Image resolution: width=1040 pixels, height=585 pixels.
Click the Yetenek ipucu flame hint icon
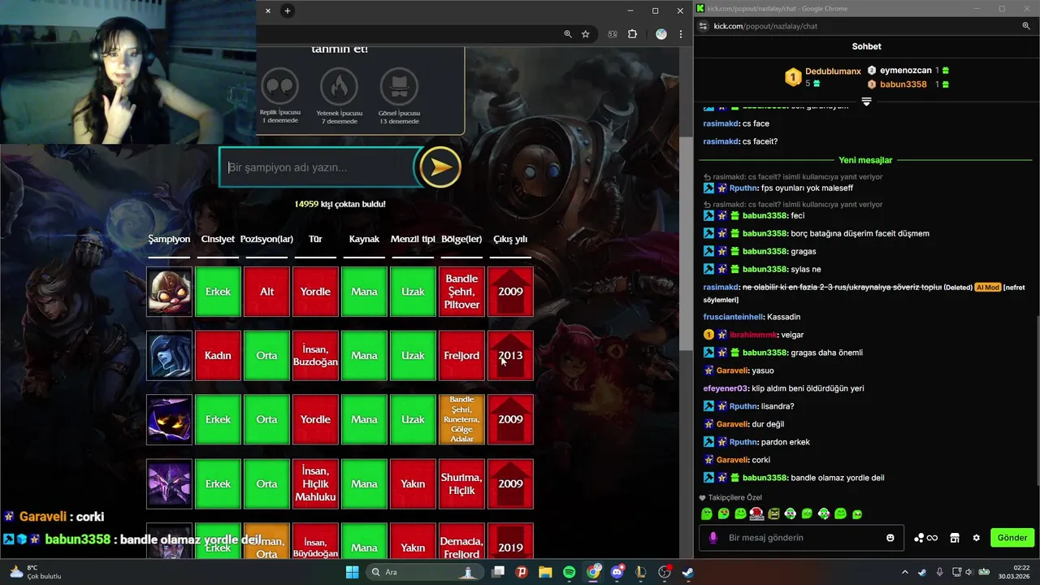click(339, 85)
